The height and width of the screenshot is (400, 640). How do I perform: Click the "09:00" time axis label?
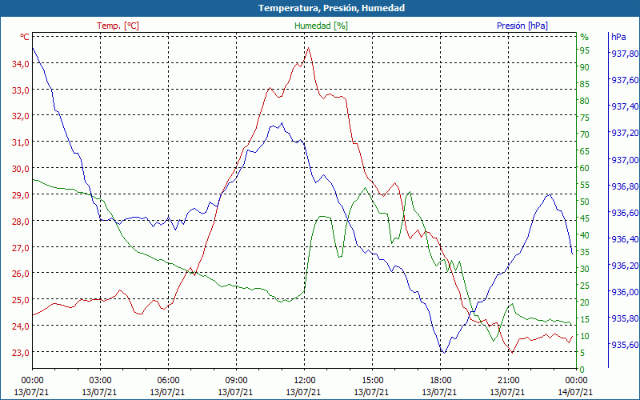(x=236, y=381)
